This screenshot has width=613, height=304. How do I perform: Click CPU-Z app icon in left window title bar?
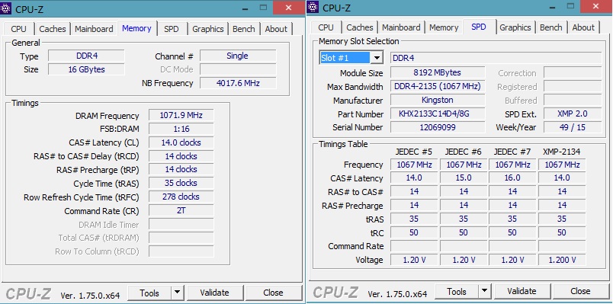[5, 8]
